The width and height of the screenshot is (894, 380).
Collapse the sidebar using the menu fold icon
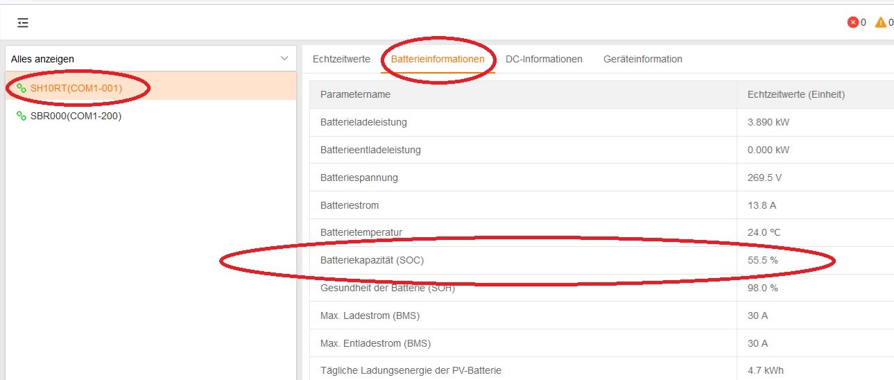pyautogui.click(x=23, y=23)
